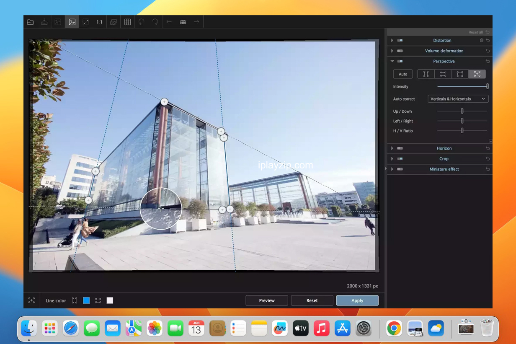
Task: Click the save/export download icon
Action: [44, 22]
